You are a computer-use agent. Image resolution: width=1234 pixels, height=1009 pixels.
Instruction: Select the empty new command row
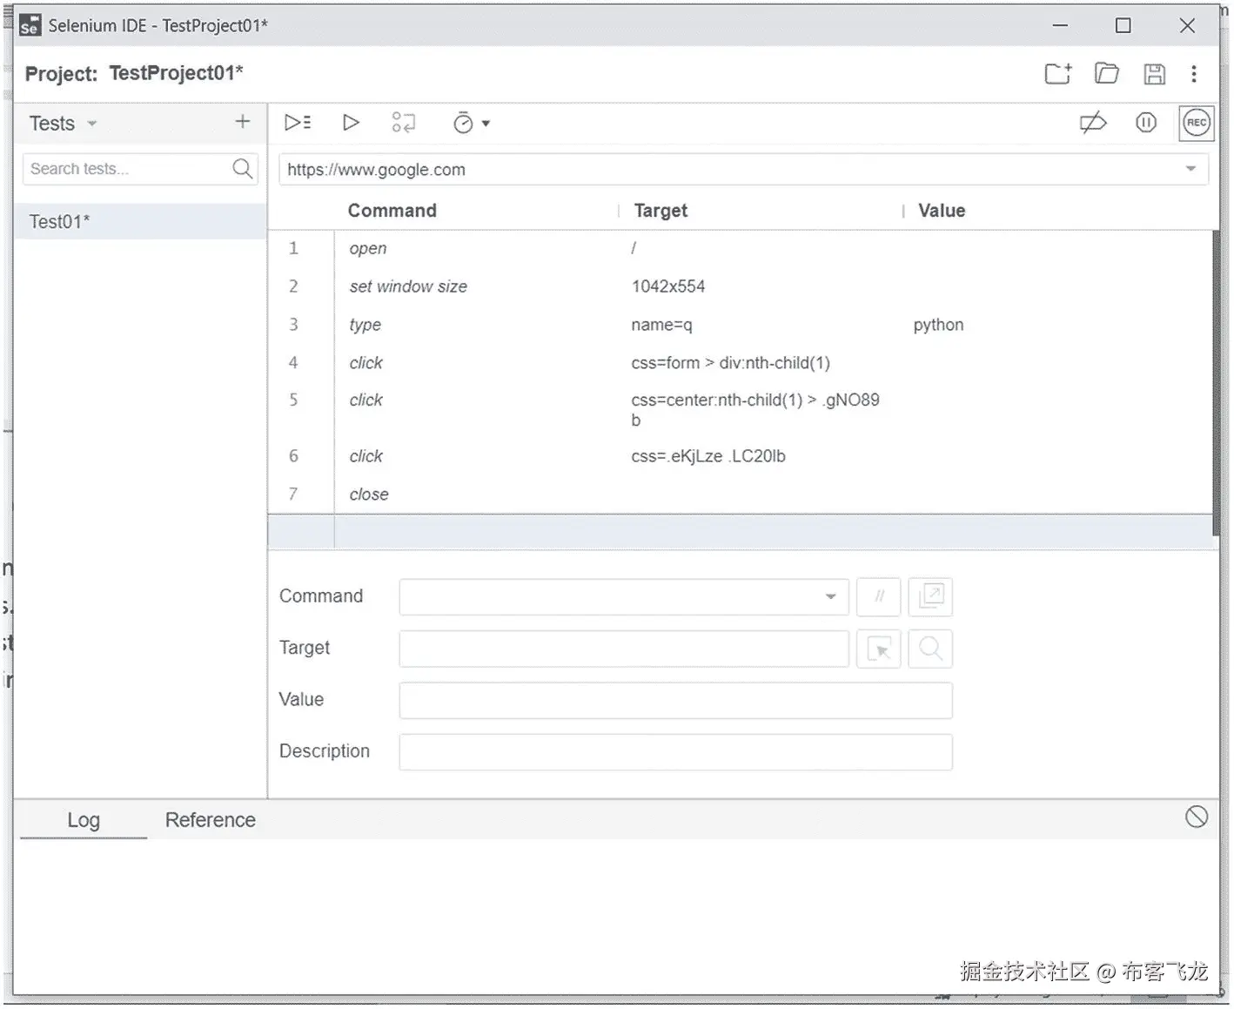tap(740, 531)
